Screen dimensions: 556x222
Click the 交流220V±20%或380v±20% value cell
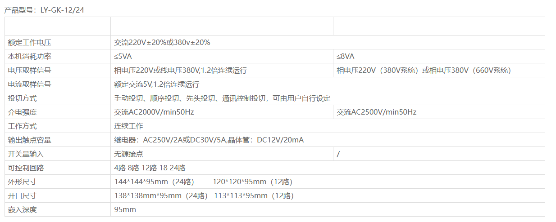click(x=162, y=43)
